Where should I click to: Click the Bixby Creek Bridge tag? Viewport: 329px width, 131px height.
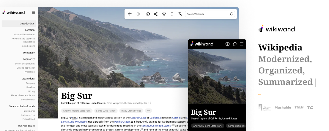tap(131, 111)
